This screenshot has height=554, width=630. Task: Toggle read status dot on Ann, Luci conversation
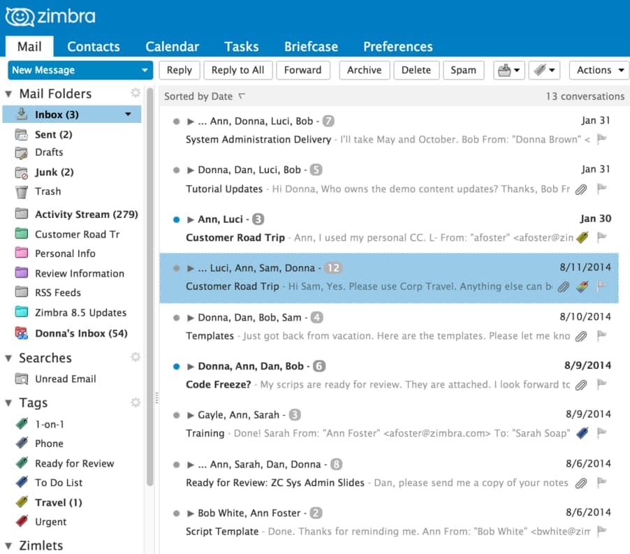pos(176,219)
